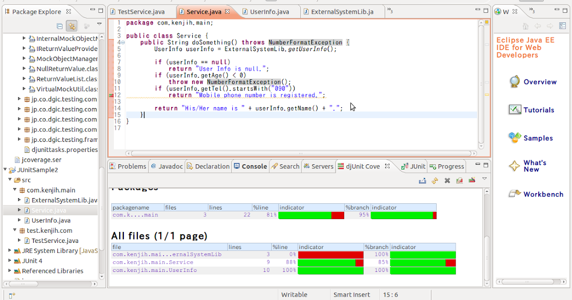572x300 pixels.
Task: Click Collapse All icon in Package Explorer
Action: pyautogui.click(x=60, y=26)
